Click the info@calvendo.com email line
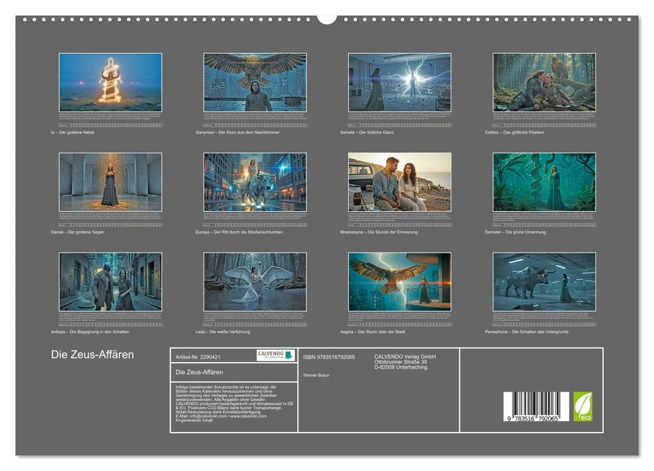 [x=221, y=416]
